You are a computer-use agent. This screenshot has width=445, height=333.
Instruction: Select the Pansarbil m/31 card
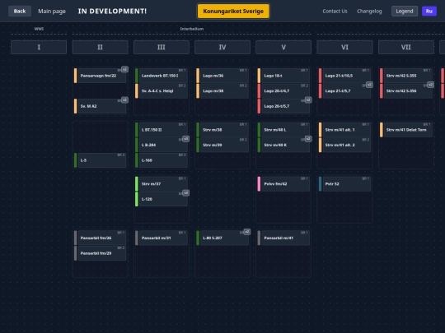(x=162, y=238)
